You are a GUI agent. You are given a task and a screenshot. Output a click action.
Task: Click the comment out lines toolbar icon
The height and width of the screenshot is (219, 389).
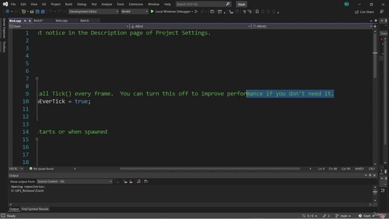(x=244, y=12)
